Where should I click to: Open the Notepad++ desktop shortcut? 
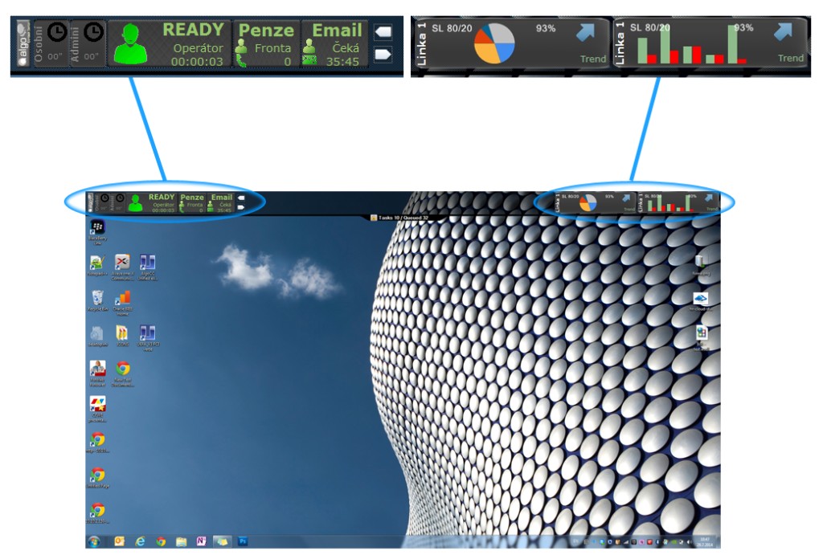[x=96, y=265]
